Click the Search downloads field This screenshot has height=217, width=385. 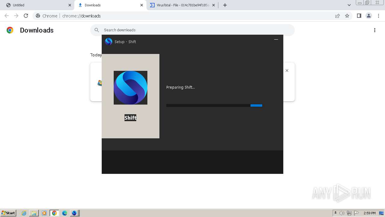tap(192, 30)
